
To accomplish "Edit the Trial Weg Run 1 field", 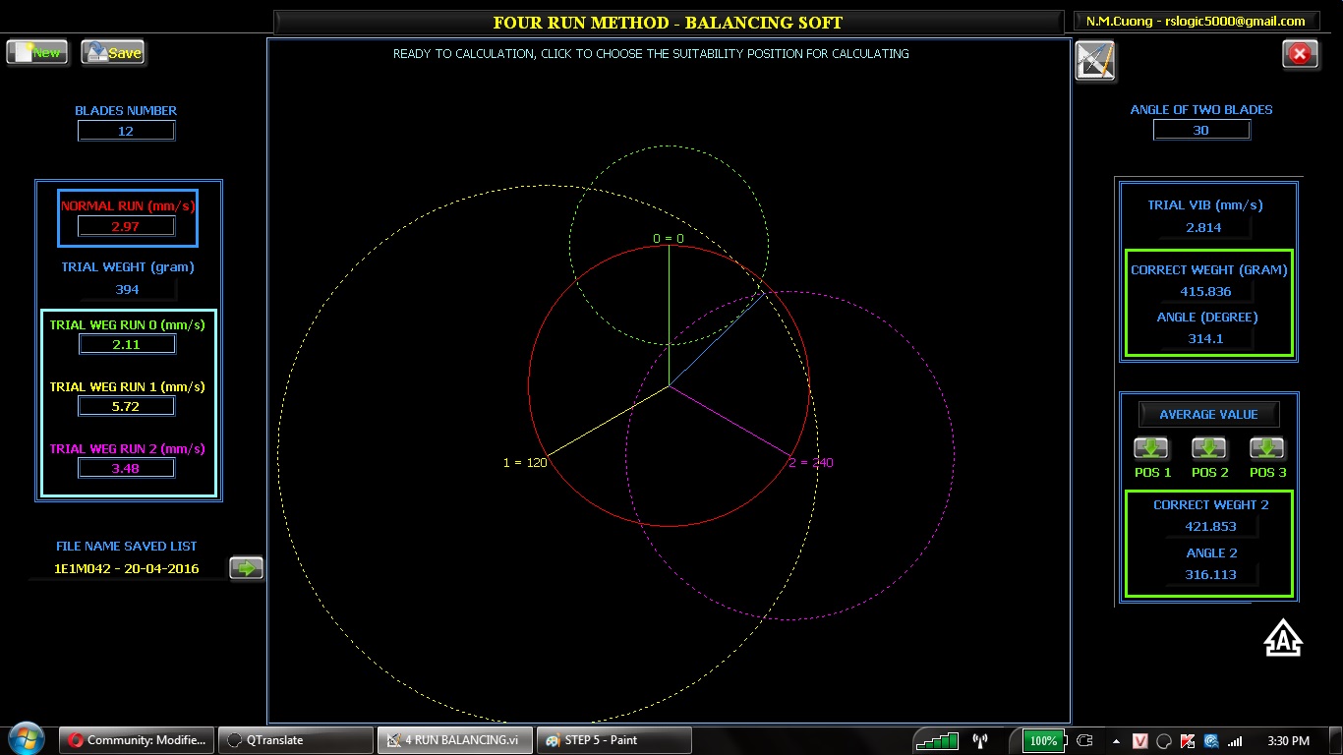I will (126, 406).
